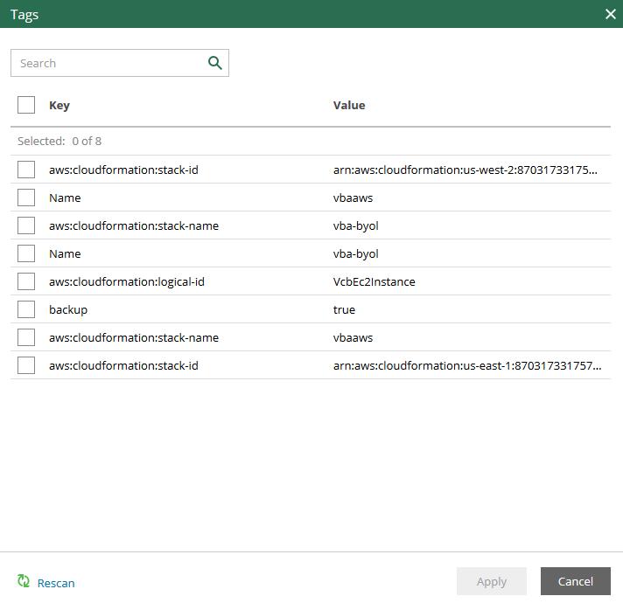Sort by the Value column header
Viewport: 623px width, 610px height.
point(349,106)
